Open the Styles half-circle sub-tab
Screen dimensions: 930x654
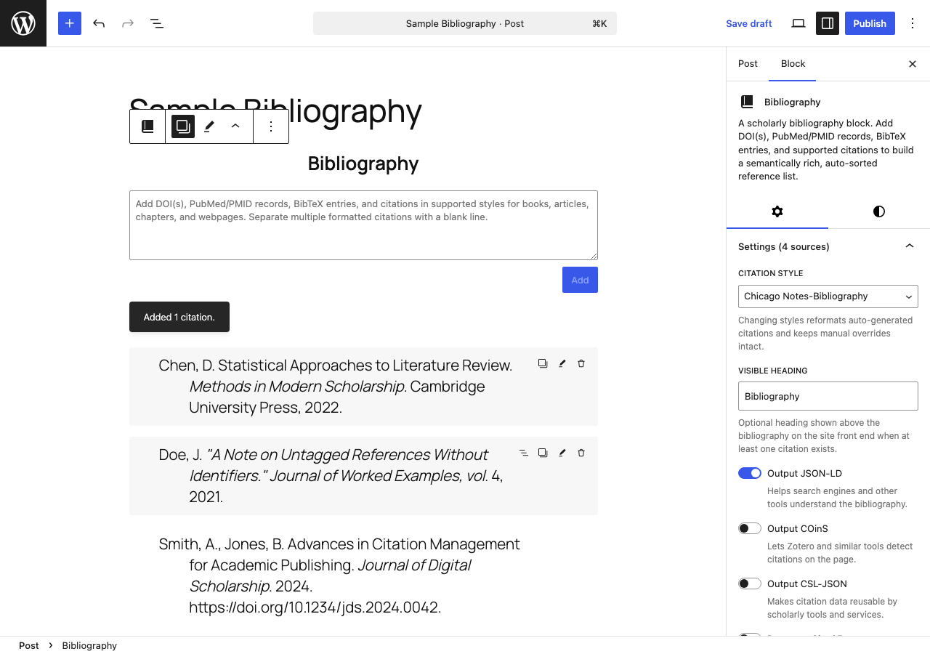click(x=879, y=211)
